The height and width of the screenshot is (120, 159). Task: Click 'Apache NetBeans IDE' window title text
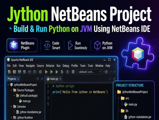pos(22,60)
